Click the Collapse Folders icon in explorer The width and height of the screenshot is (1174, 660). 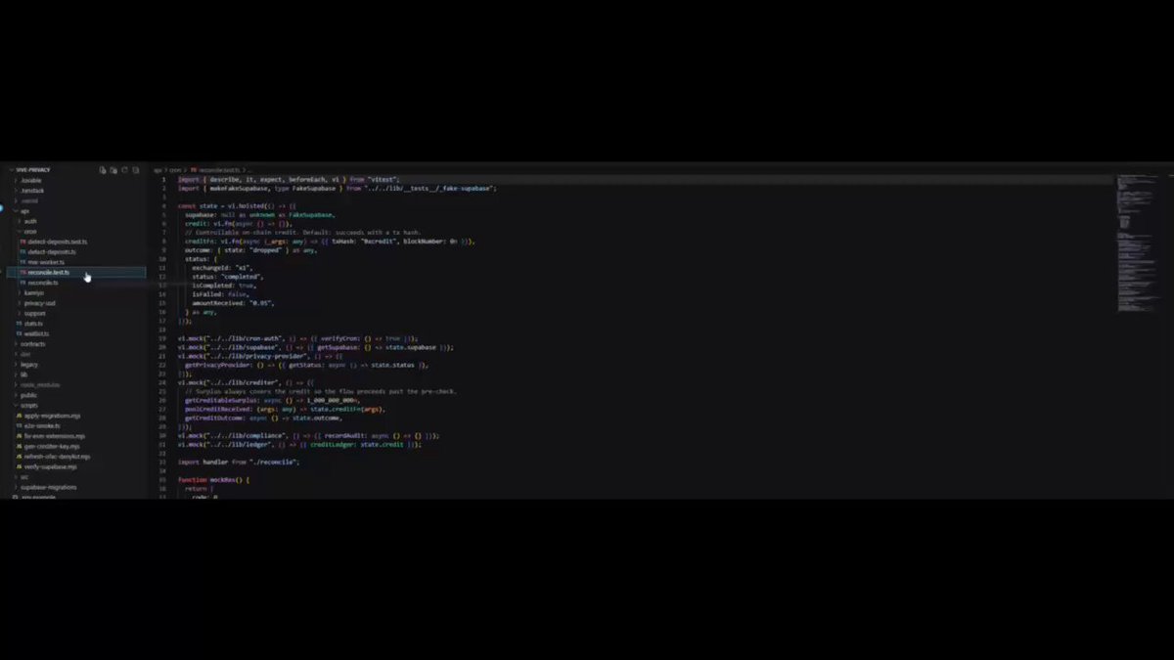click(135, 170)
